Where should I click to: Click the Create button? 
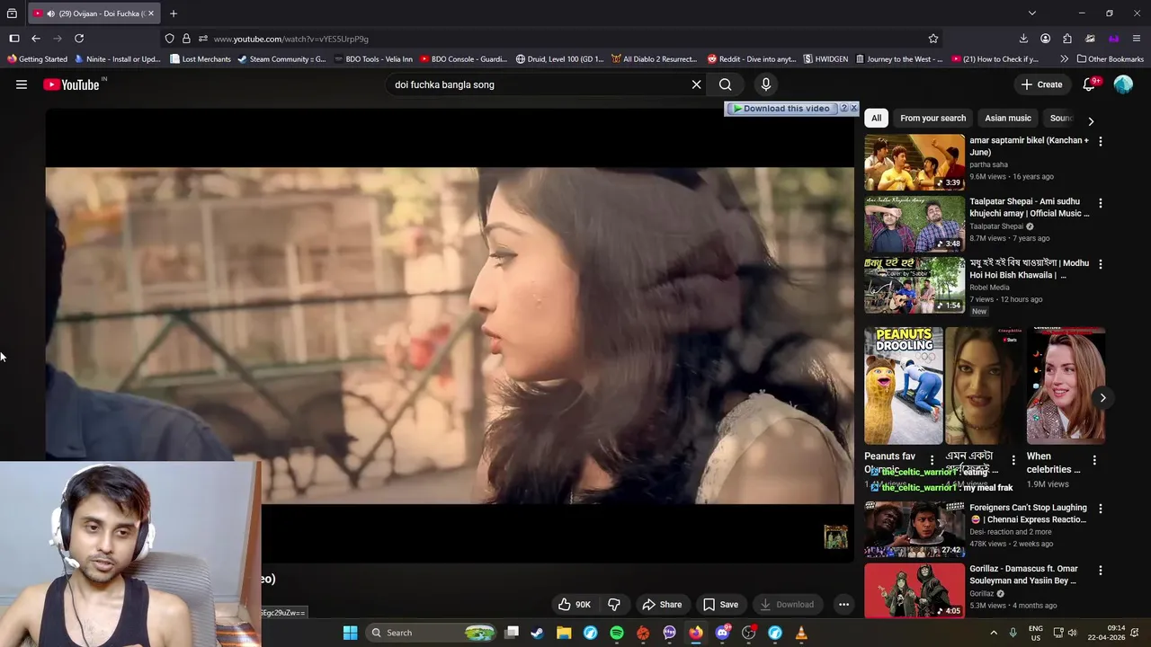pyautogui.click(x=1041, y=84)
